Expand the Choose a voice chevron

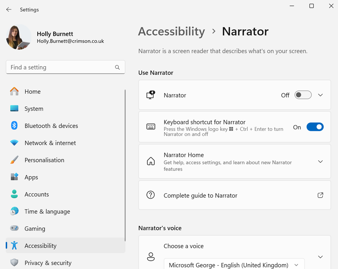pos(320,257)
